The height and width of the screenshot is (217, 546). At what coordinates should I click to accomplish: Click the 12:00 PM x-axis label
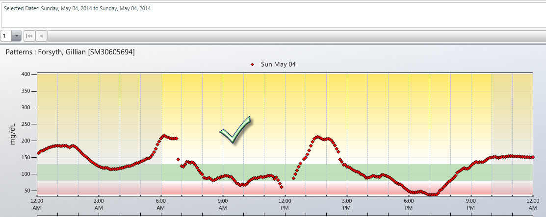pos(285,204)
